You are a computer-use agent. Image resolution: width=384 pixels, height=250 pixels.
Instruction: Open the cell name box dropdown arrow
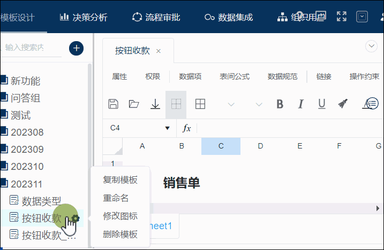point(167,128)
